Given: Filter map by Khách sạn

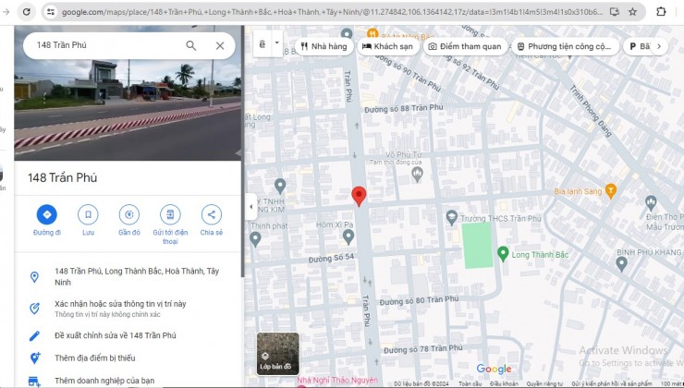Looking at the screenshot, I should pyautogui.click(x=387, y=46).
